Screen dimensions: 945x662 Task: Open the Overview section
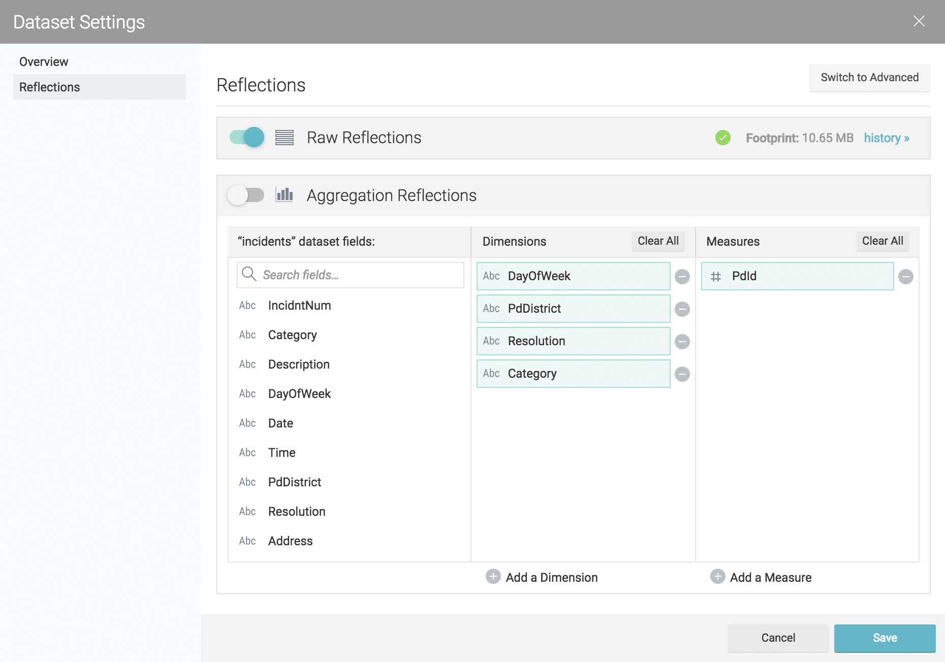coord(44,62)
